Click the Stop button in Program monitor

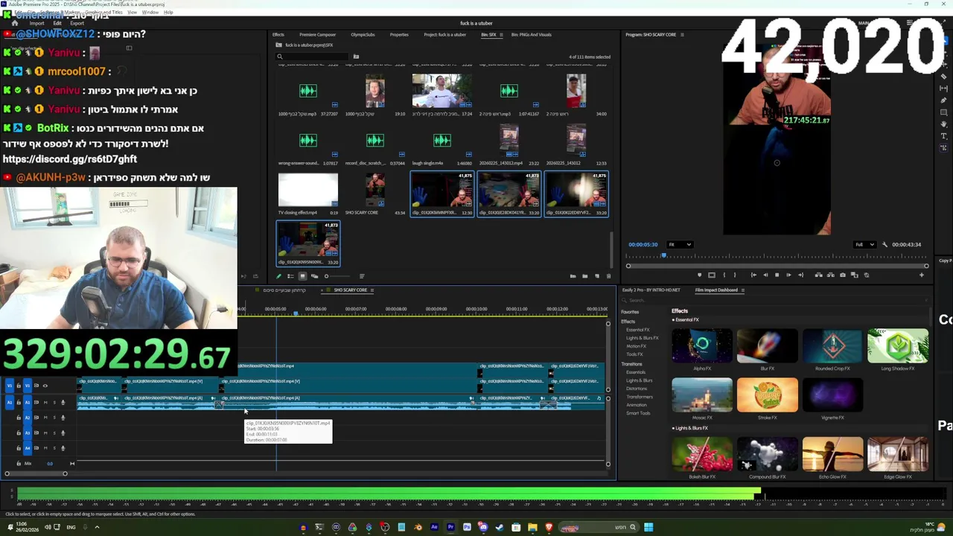[x=777, y=275]
